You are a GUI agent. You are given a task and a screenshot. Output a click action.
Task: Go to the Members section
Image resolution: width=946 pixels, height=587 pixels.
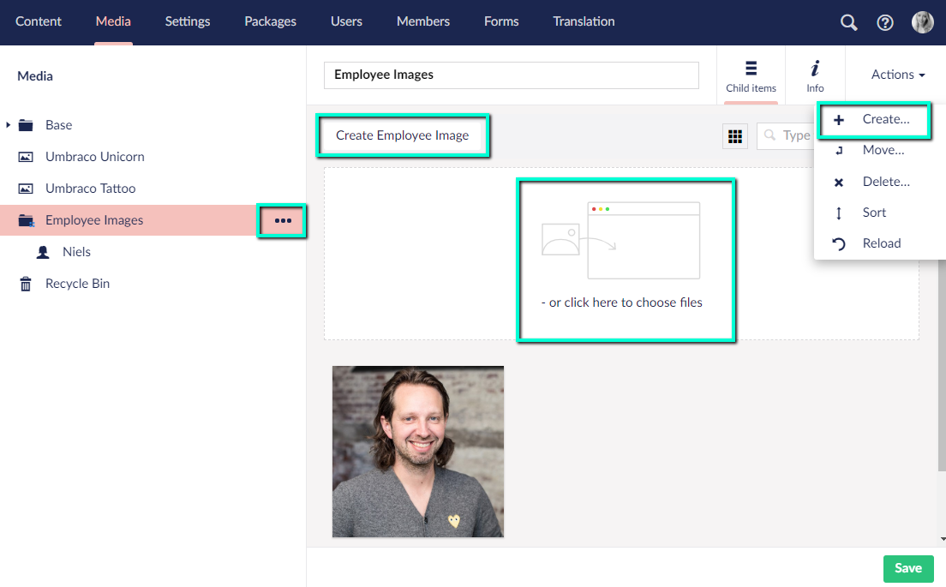point(423,21)
